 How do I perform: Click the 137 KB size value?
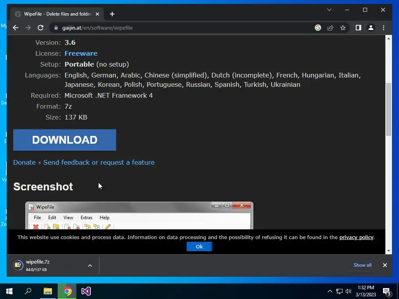pyautogui.click(x=76, y=117)
